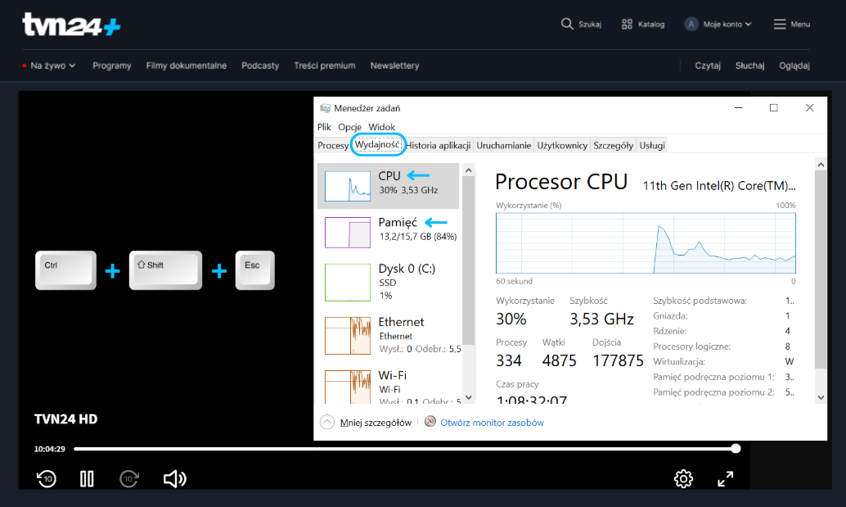This screenshot has width=846, height=507.
Task: Click the video progress bar handle
Action: click(736, 448)
